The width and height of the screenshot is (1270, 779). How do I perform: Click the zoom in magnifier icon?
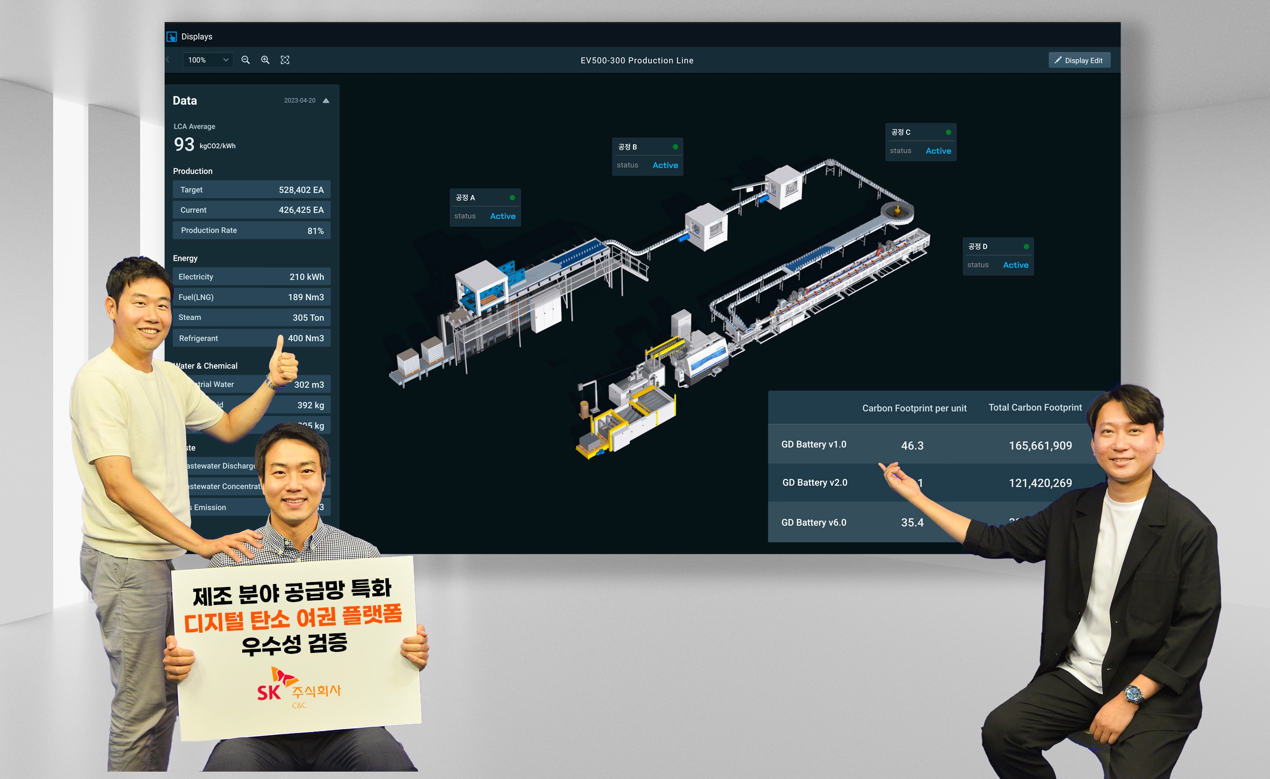pos(265,60)
